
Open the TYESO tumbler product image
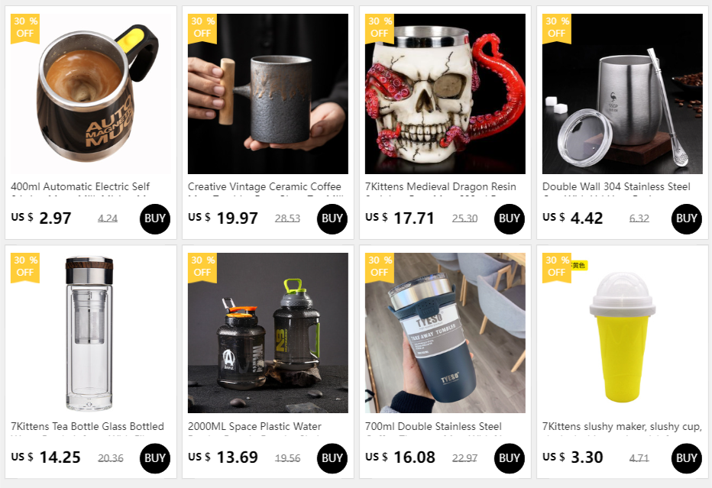pyautogui.click(x=445, y=333)
